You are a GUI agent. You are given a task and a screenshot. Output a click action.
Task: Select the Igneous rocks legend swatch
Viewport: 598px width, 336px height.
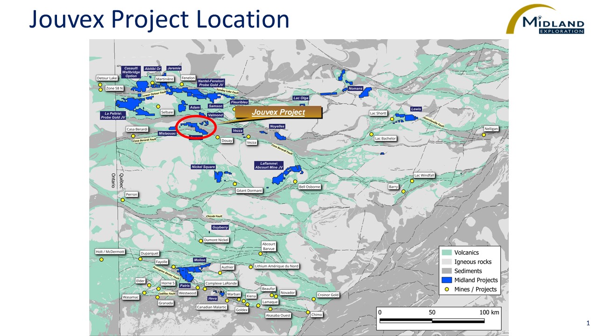click(447, 262)
